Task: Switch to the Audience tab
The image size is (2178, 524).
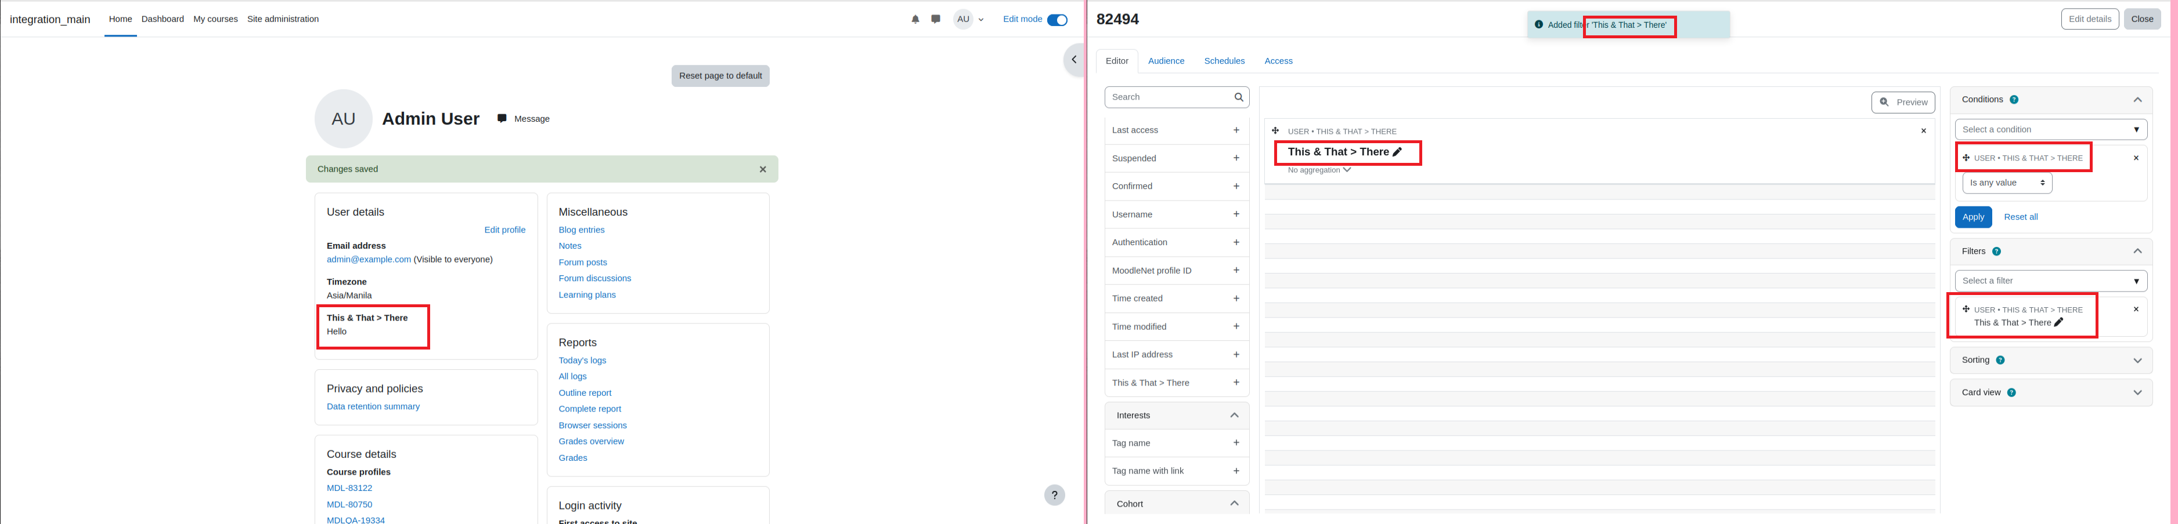Action: click(1166, 61)
